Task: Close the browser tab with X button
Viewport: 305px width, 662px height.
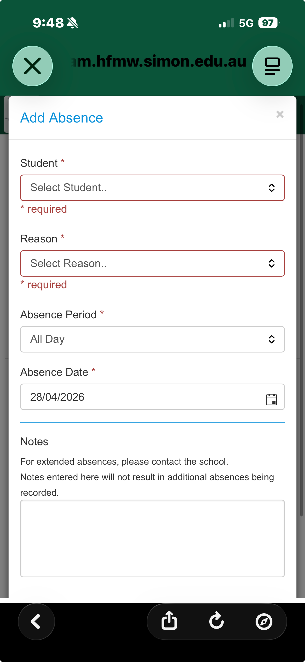Action: click(33, 66)
